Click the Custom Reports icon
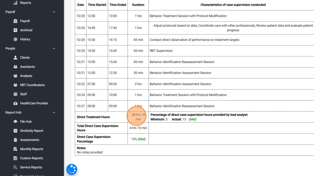 click(x=15, y=158)
